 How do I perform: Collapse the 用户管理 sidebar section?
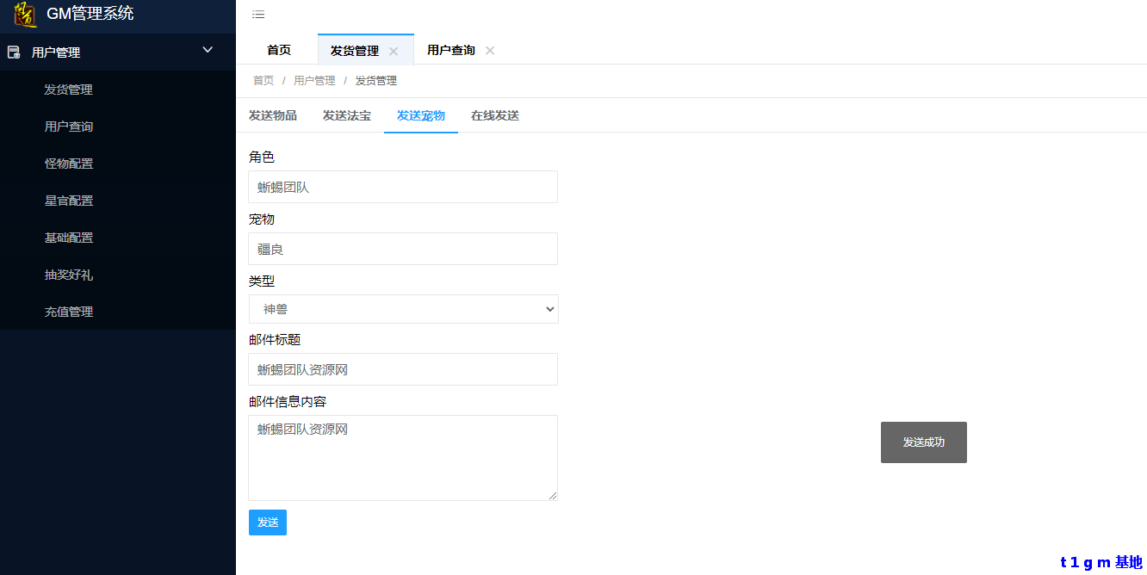click(x=208, y=51)
